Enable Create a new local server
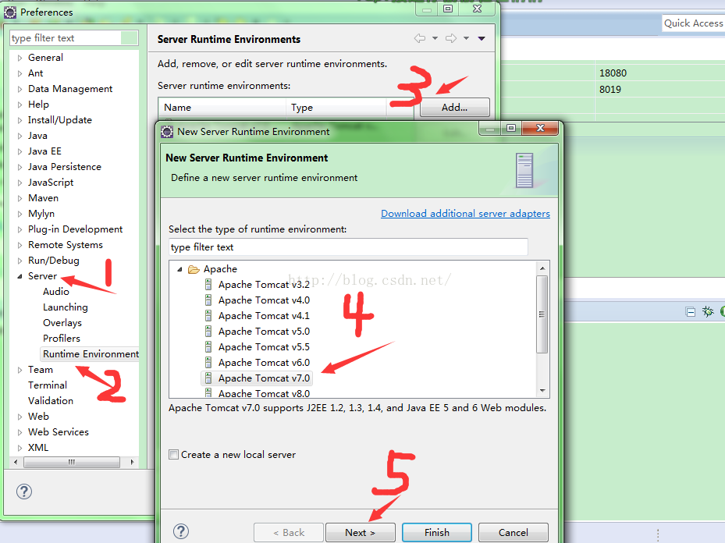Viewport: 725px width, 543px height. point(174,455)
